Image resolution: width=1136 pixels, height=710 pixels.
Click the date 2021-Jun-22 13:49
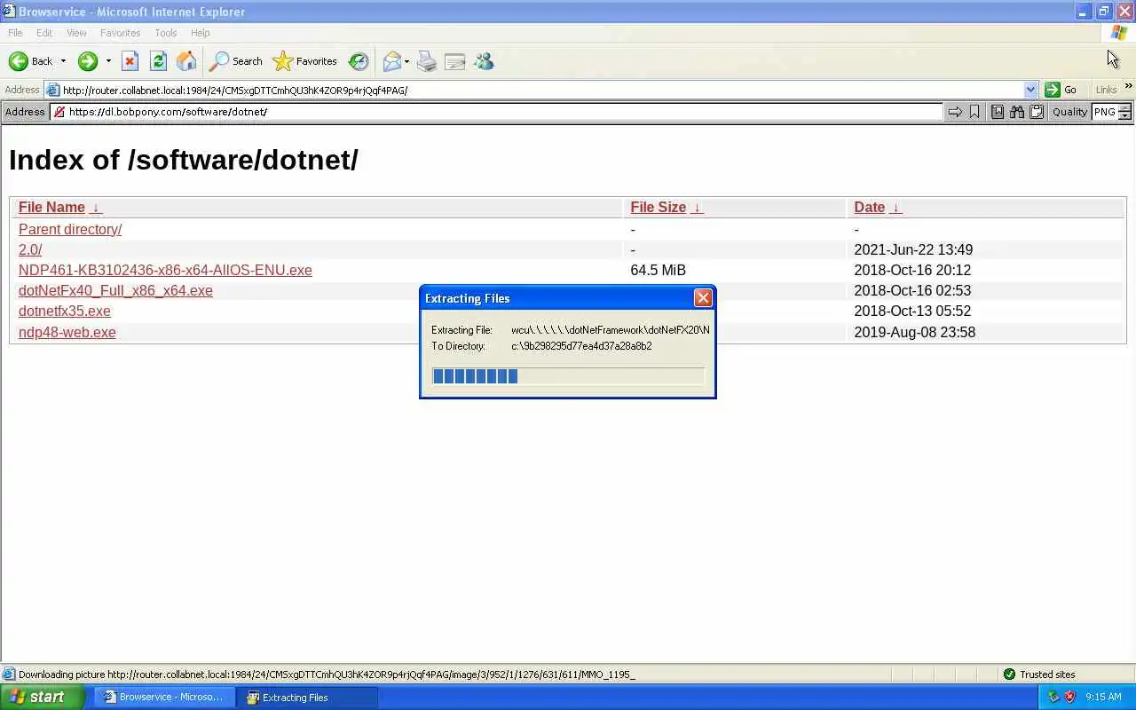point(913,249)
